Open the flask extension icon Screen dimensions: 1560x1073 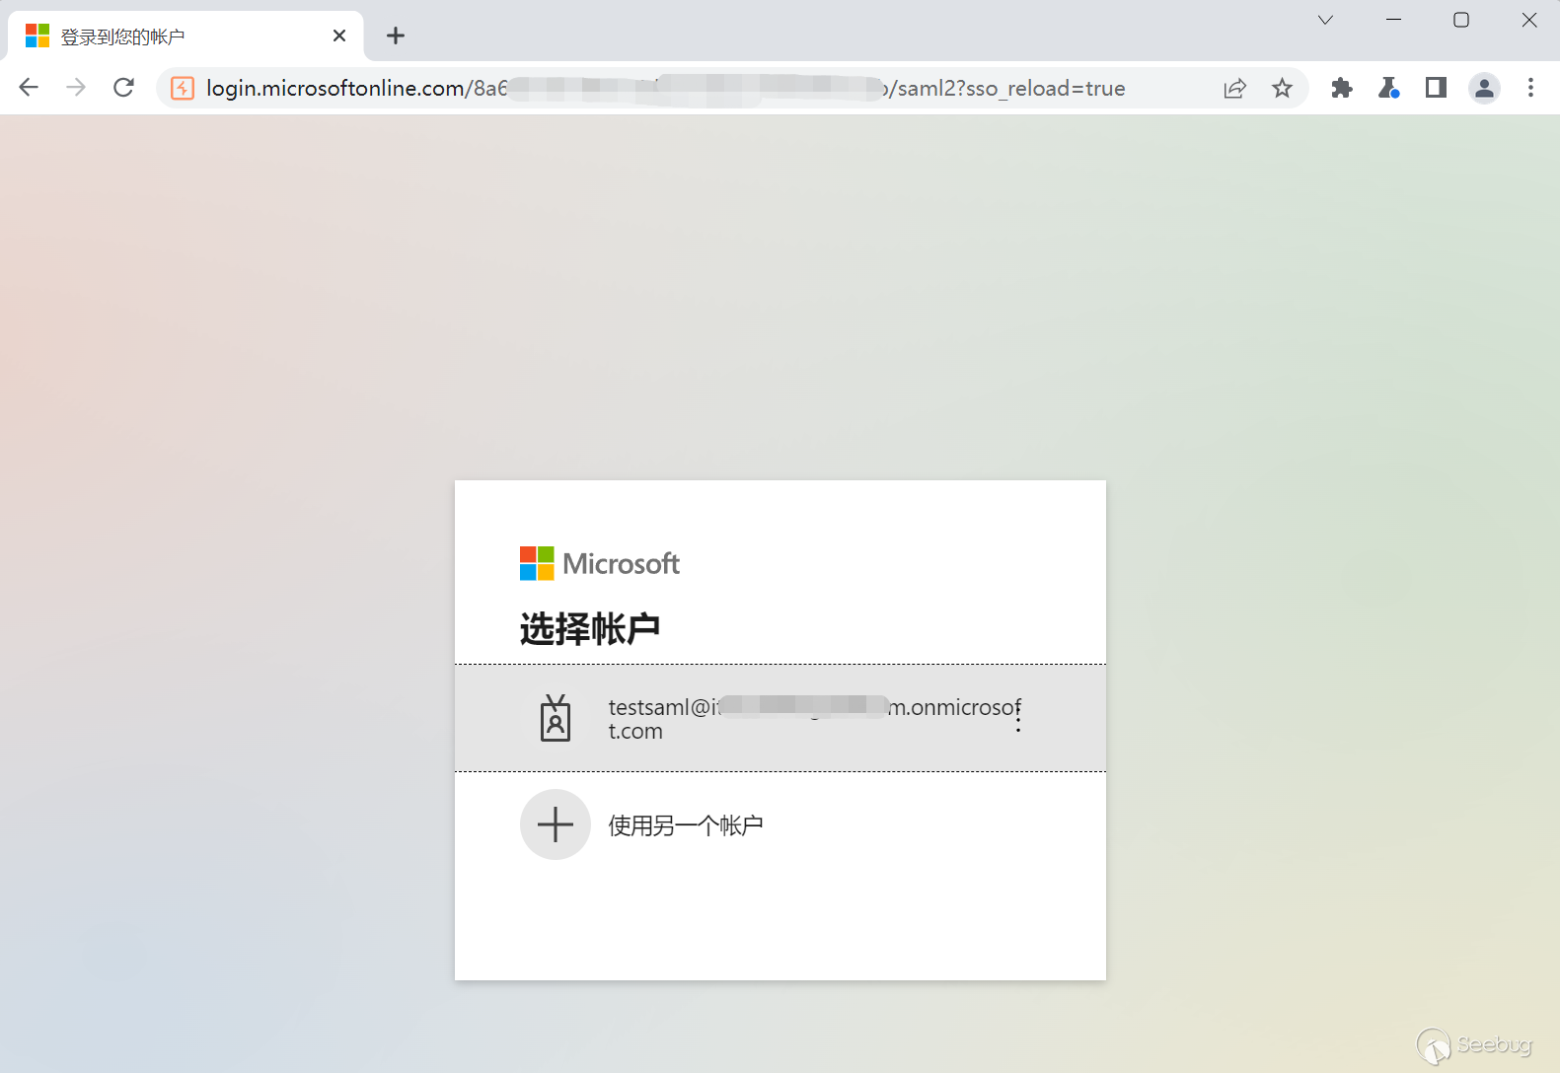pos(1388,89)
